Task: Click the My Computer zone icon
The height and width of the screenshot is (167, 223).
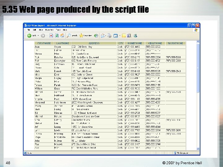Action: click(175, 153)
